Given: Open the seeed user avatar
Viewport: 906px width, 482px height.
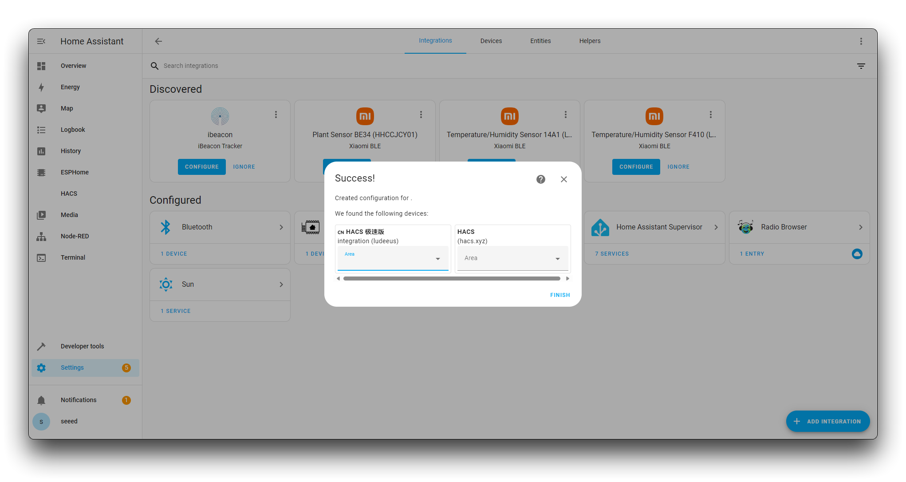Looking at the screenshot, I should tap(41, 421).
